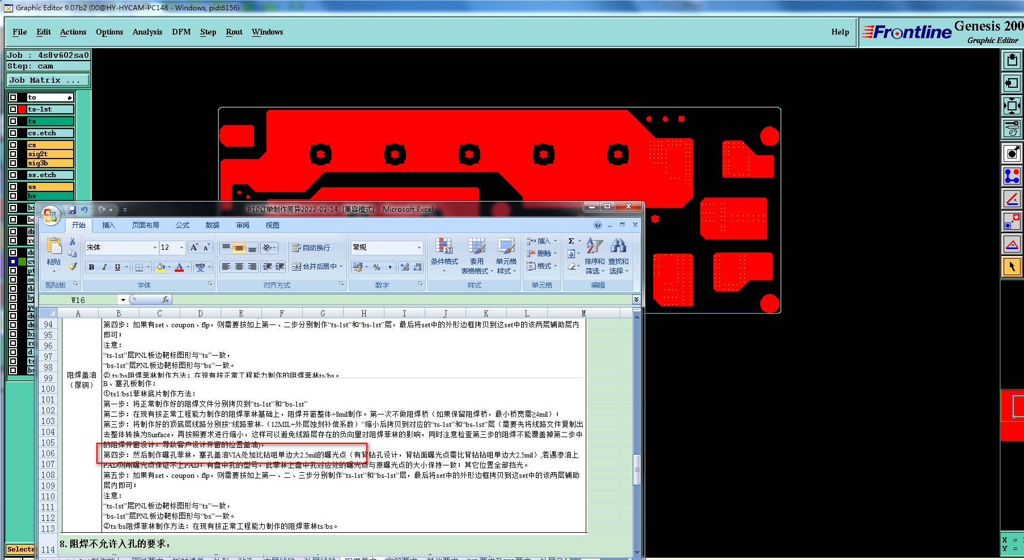The height and width of the screenshot is (560, 1024).
Task: Apply red font color A icon
Action: 179,267
